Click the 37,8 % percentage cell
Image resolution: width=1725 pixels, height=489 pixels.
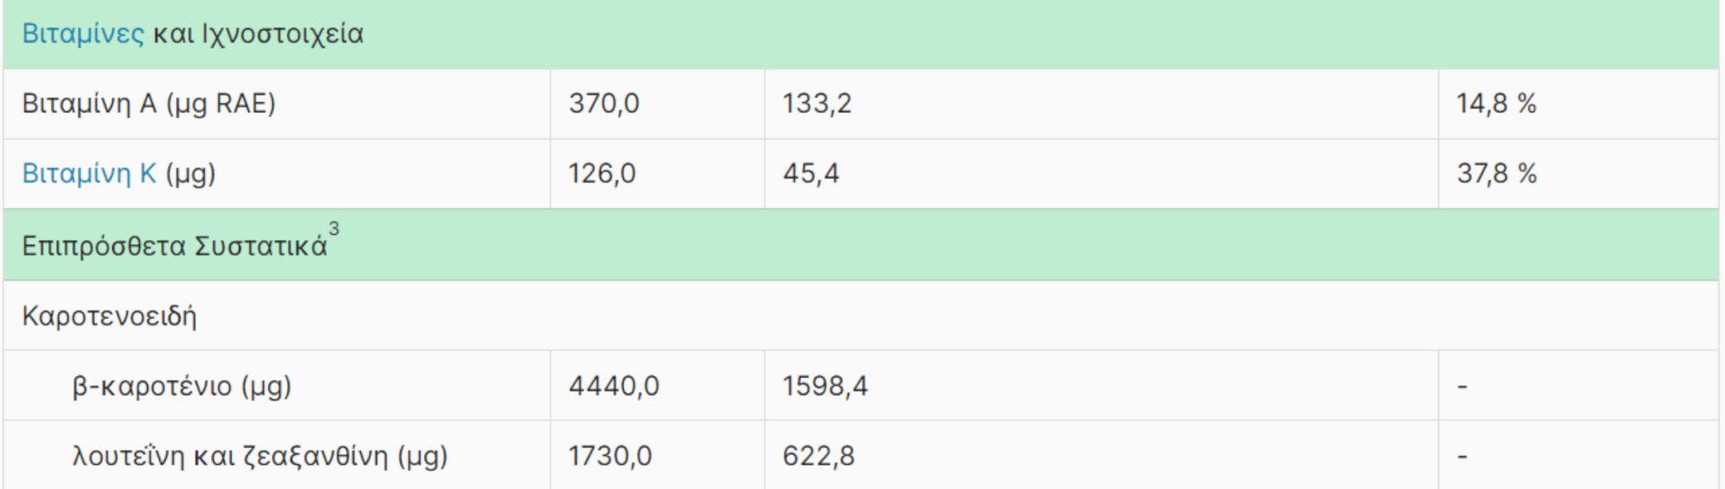tap(1496, 173)
